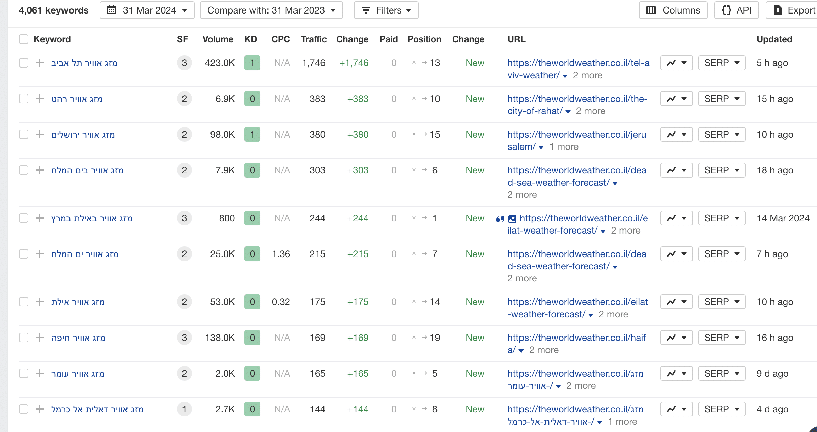Click the calendar icon in date picker

112,10
